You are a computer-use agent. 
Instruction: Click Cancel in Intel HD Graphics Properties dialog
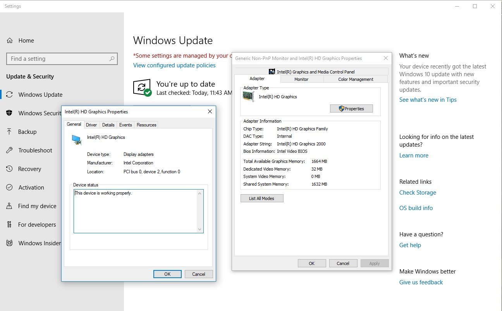pos(199,274)
